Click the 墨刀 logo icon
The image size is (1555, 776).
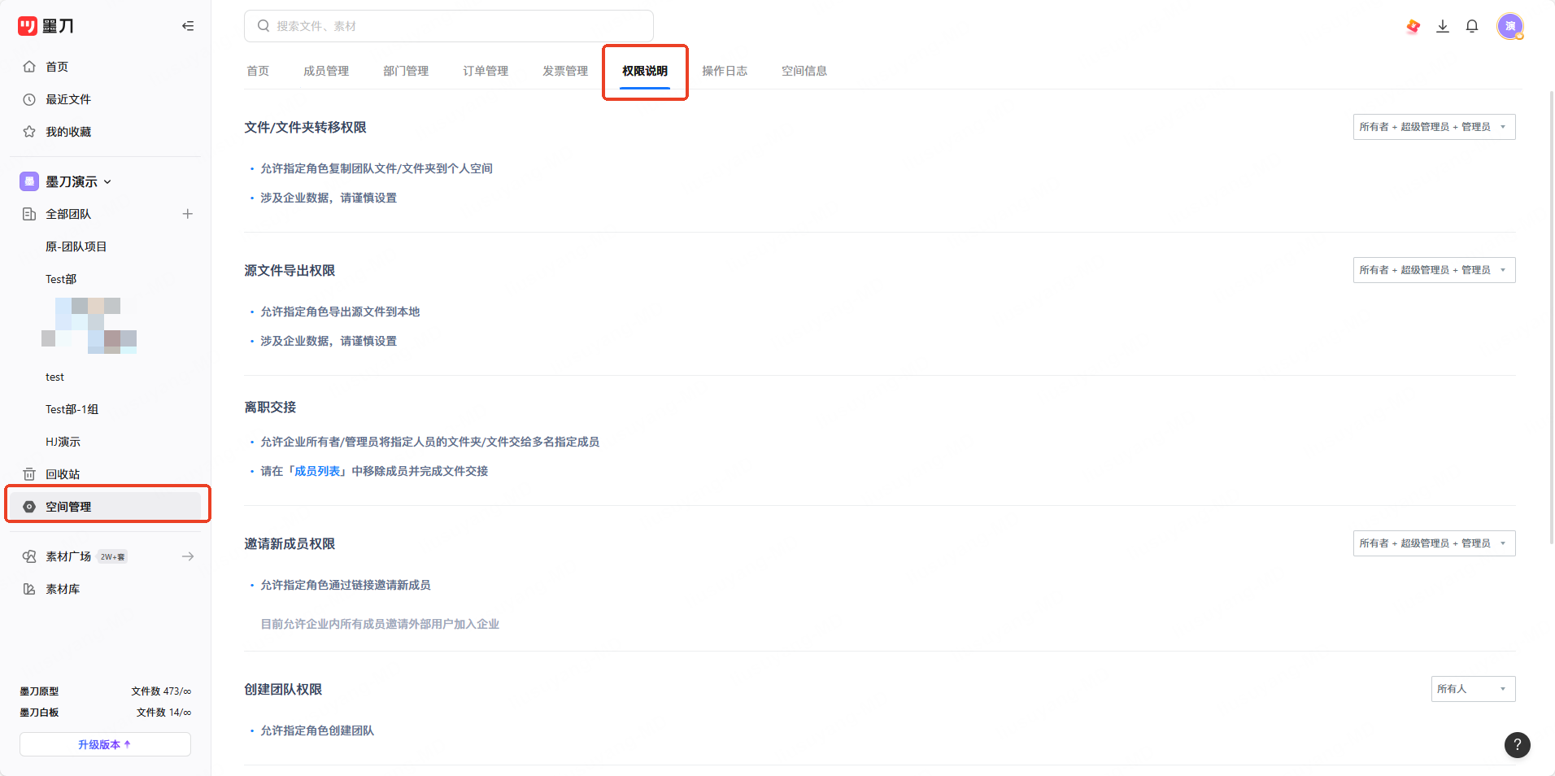point(28,26)
